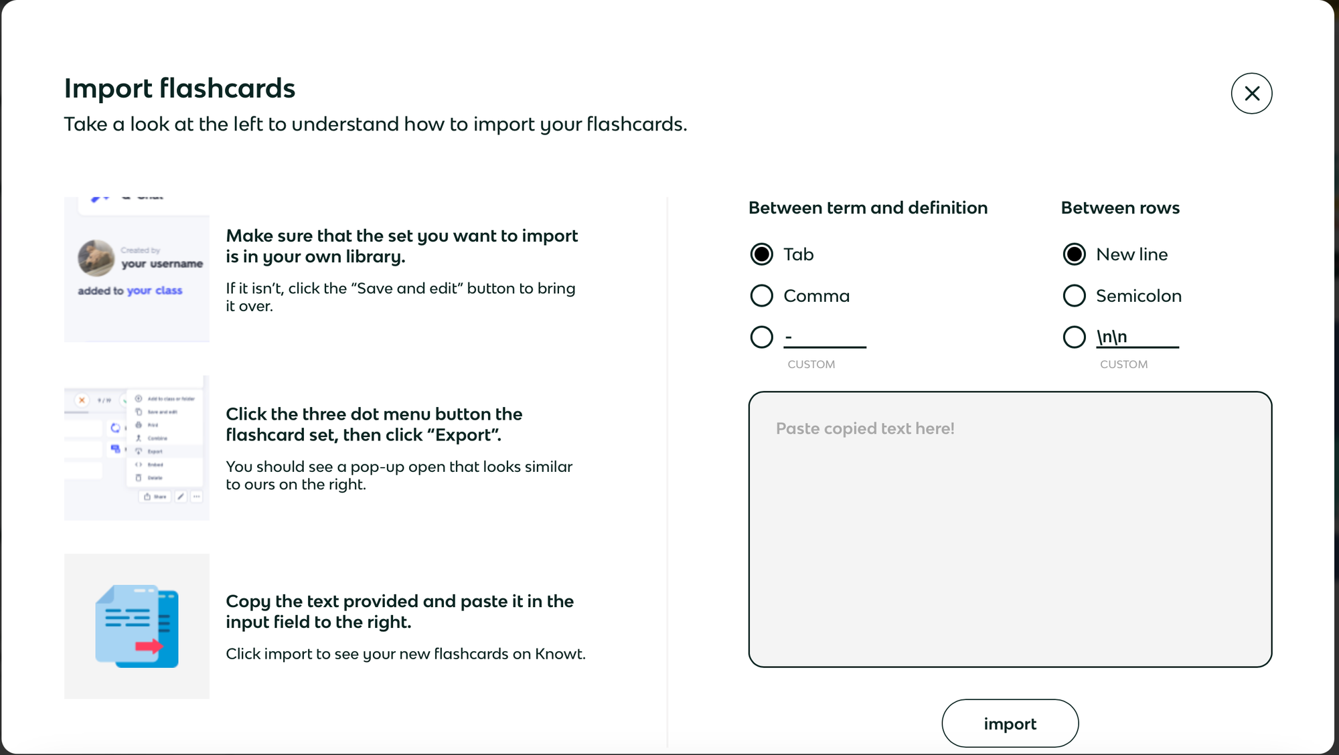Click the three dot menu export thumbnail
Image resolution: width=1339 pixels, height=755 pixels.
pyautogui.click(x=137, y=448)
